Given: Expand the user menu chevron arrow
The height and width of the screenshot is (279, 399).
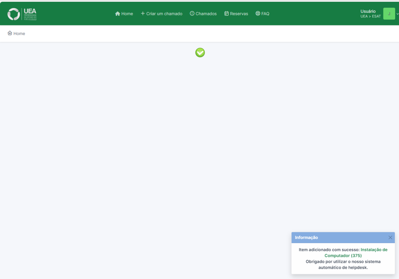Looking at the screenshot, I should [x=397, y=14].
